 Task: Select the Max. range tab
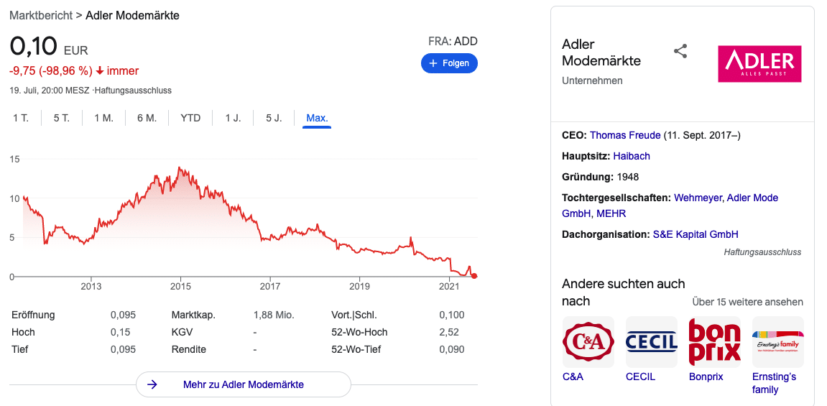317,118
